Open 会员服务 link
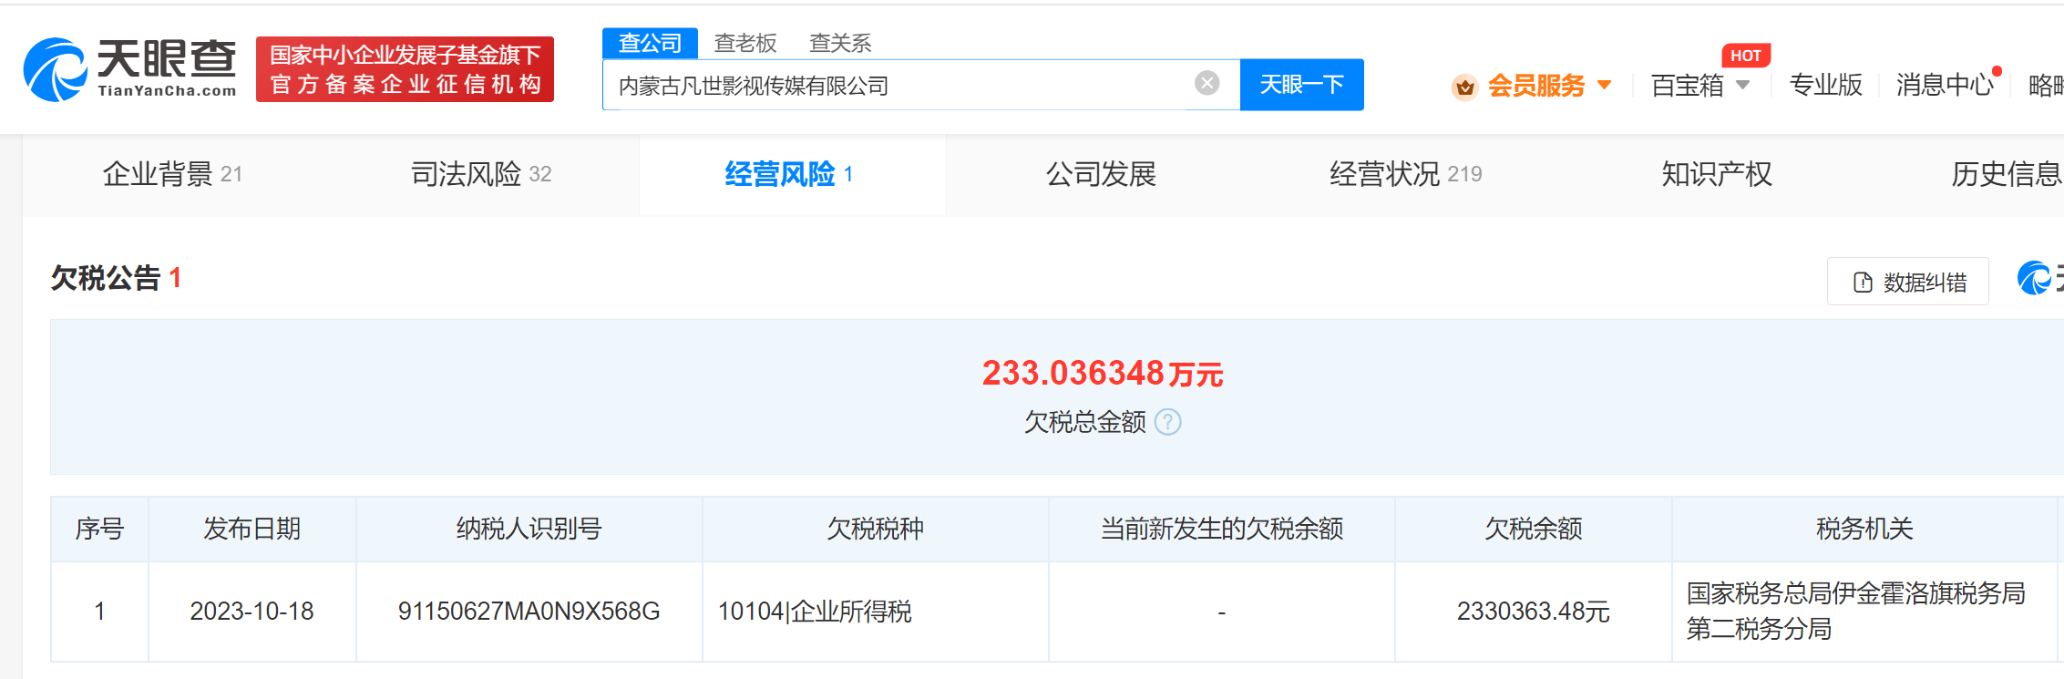 pyautogui.click(x=1536, y=86)
